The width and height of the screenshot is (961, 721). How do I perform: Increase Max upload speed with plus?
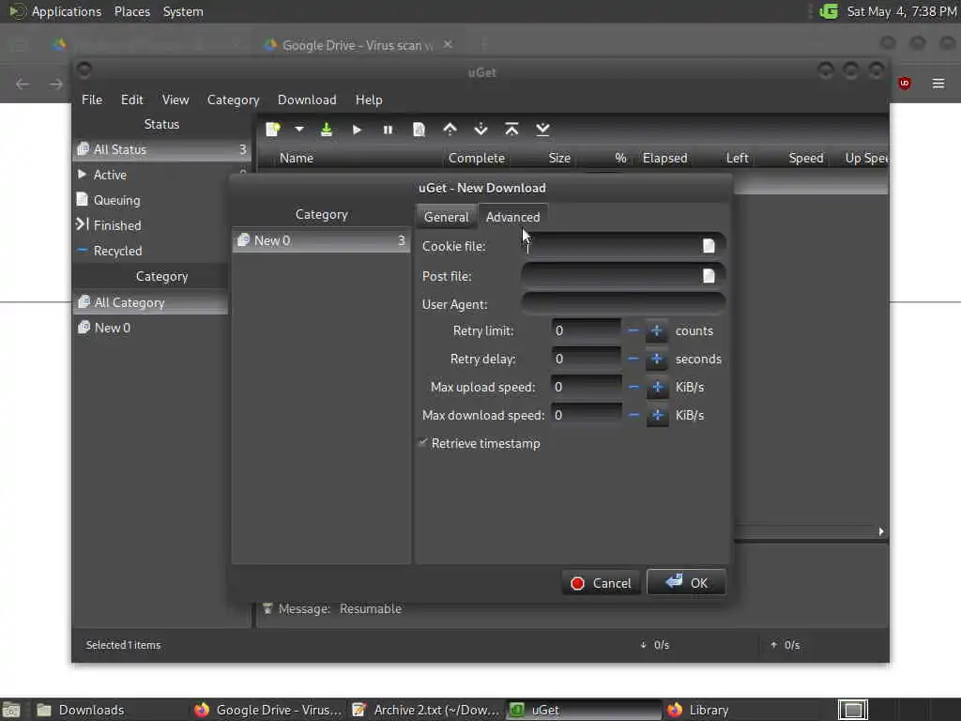point(656,387)
